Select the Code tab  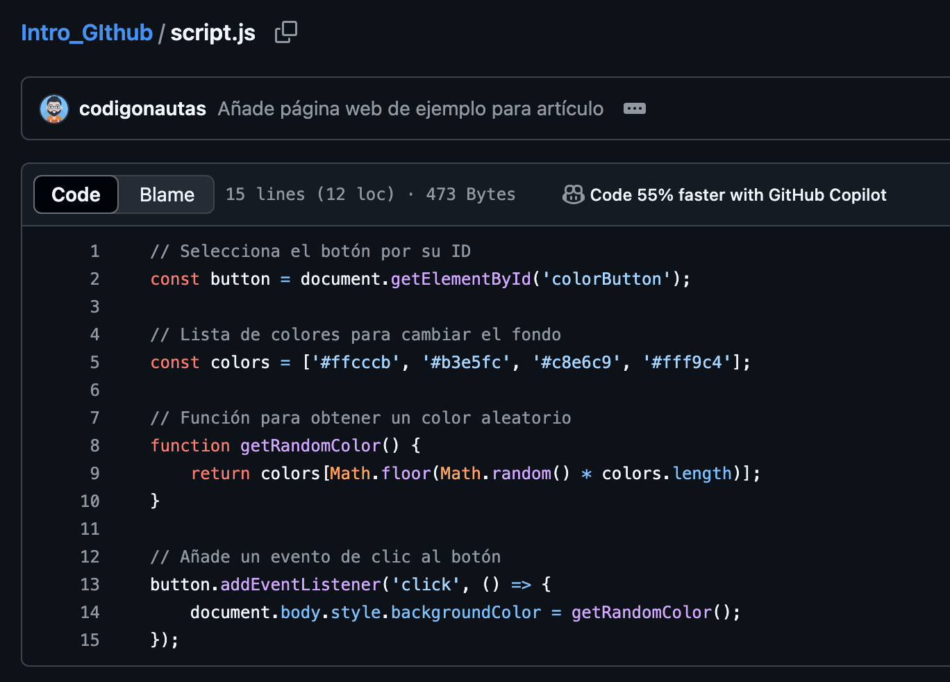(75, 194)
